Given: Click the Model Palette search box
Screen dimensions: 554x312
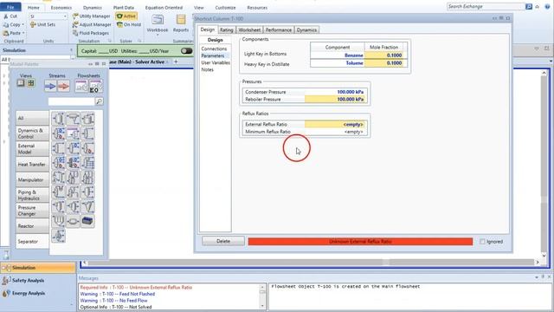Looking at the screenshot, I should [72, 101].
